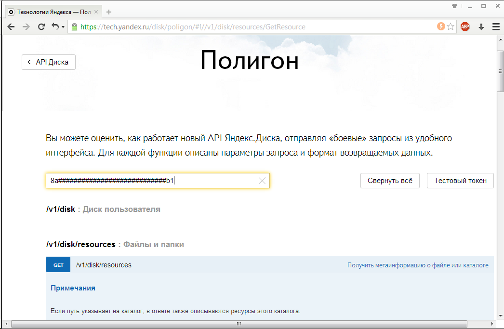Image resolution: width=504 pixels, height=329 pixels.
Task: Go forward to the next page
Action: click(x=26, y=26)
